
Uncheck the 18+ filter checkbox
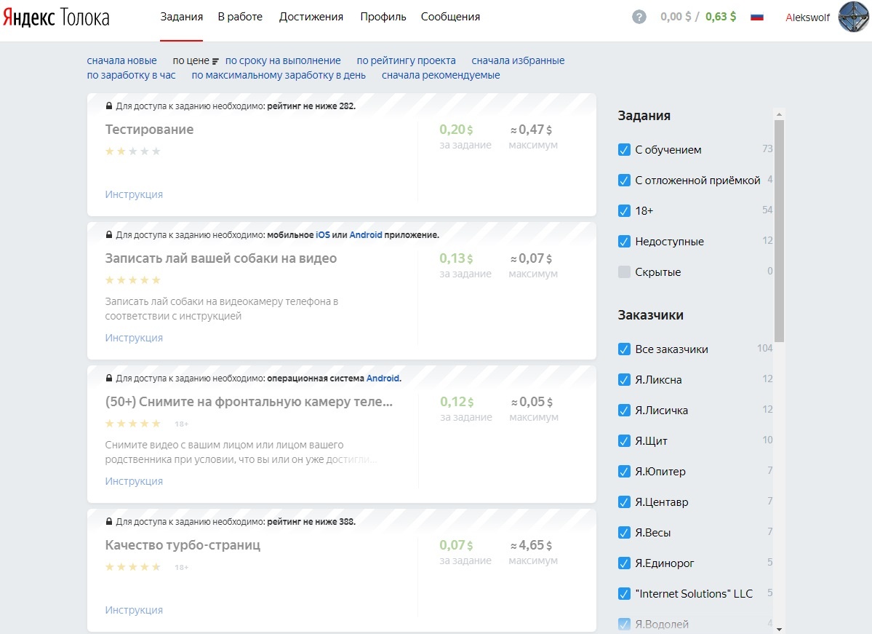coord(624,211)
